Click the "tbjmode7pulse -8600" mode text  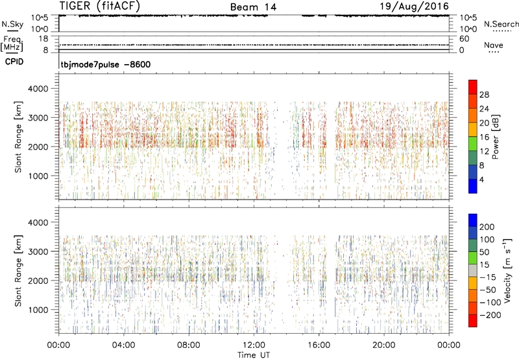pyautogui.click(x=106, y=64)
